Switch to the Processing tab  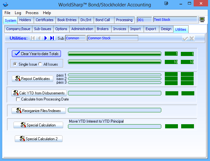coord(124,20)
